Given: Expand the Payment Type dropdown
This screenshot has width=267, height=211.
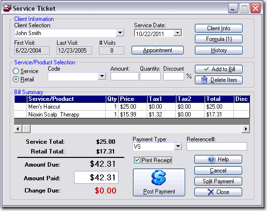Looking at the screenshot, I should click(178, 146).
